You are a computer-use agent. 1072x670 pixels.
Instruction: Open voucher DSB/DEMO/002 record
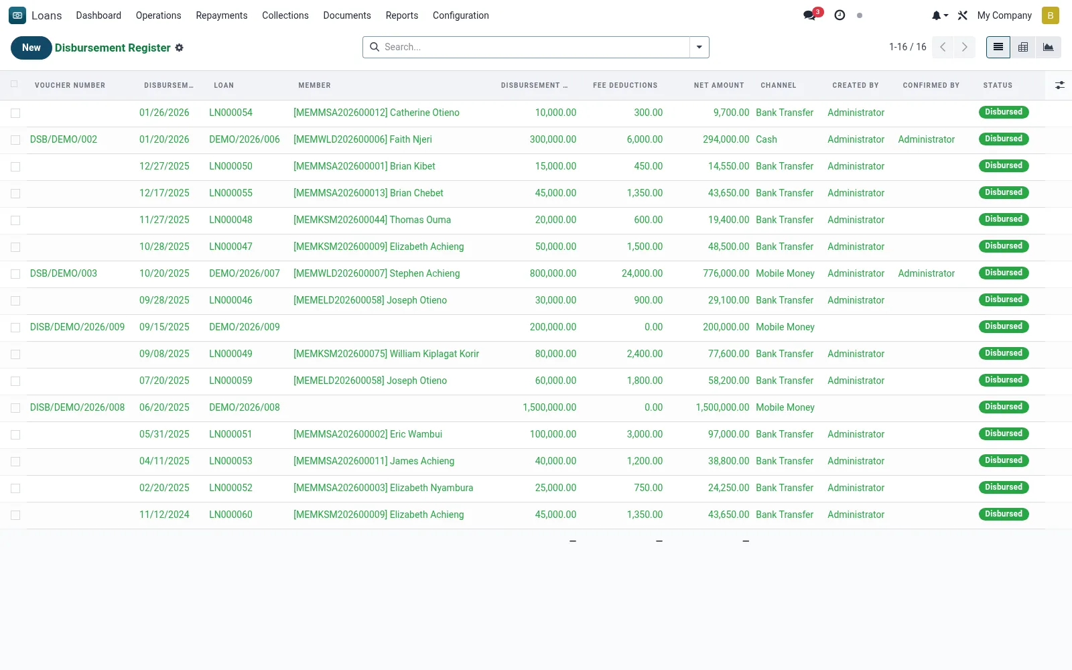[x=64, y=139]
